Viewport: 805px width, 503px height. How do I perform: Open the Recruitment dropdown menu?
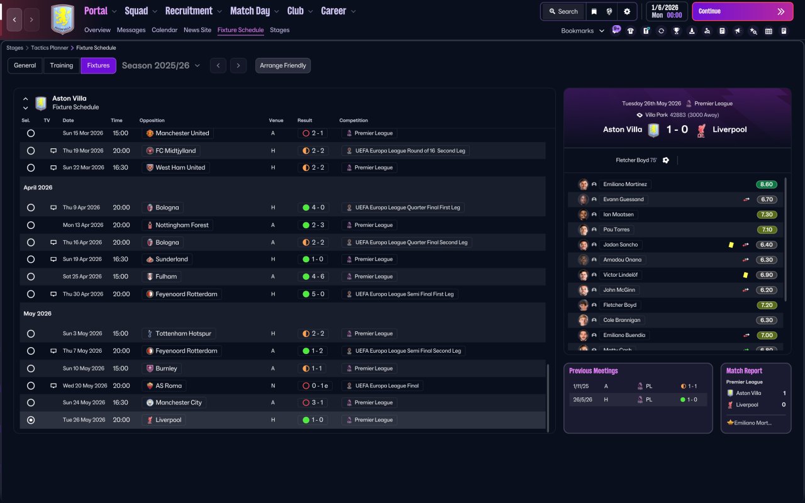pos(194,11)
